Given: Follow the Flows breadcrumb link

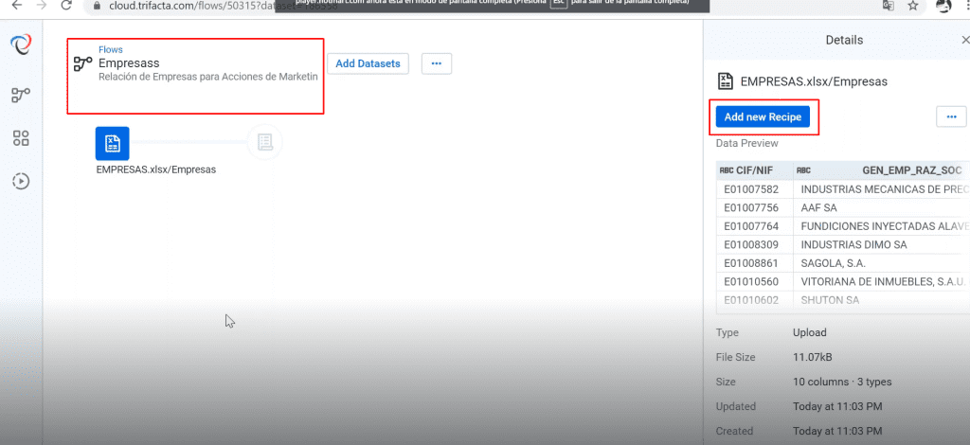Looking at the screenshot, I should click(x=111, y=49).
